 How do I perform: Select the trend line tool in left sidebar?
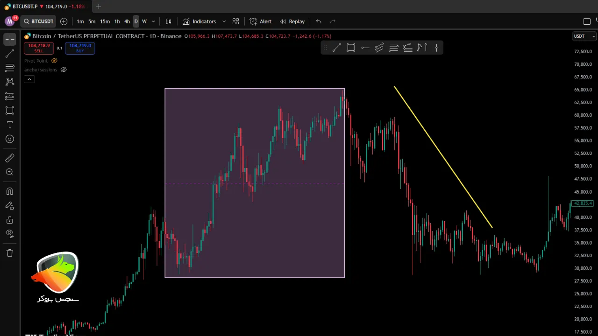point(9,54)
